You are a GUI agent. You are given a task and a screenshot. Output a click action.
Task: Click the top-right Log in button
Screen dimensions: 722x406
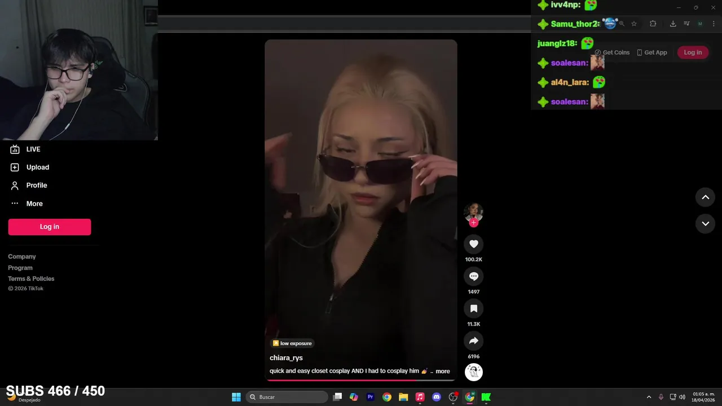tap(693, 52)
